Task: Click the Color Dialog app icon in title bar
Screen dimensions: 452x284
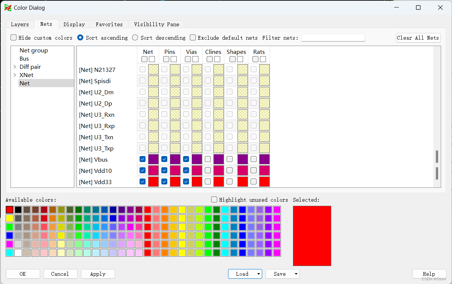Action: [8, 7]
